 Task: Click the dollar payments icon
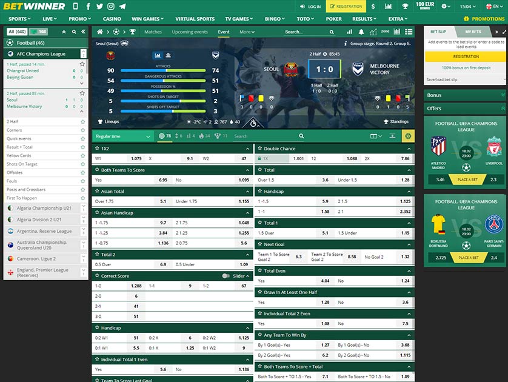click(373, 6)
